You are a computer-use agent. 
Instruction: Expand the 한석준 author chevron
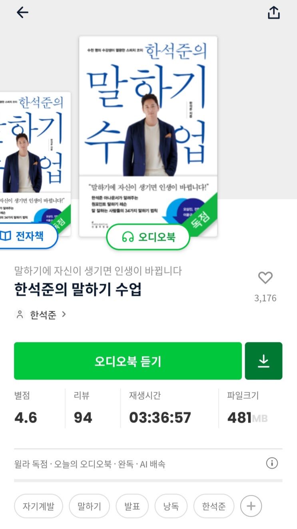(x=64, y=315)
